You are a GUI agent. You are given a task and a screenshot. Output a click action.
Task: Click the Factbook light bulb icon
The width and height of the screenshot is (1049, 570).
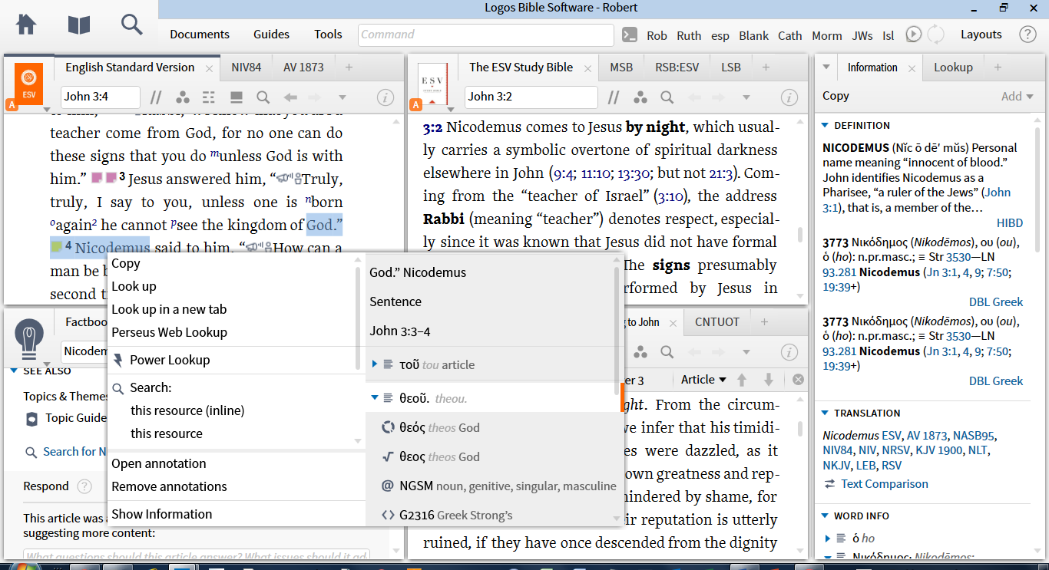click(28, 338)
